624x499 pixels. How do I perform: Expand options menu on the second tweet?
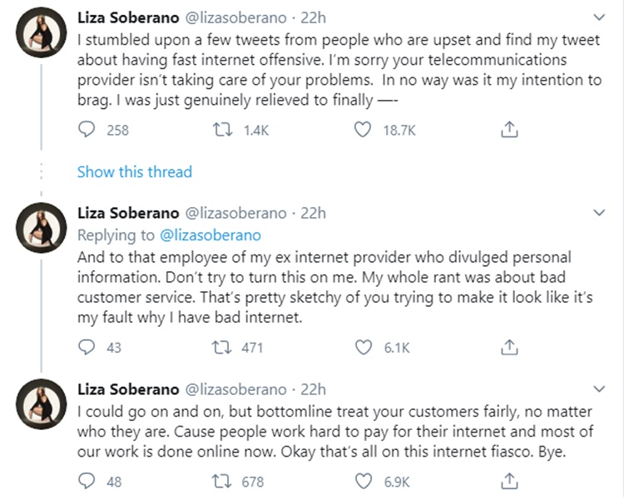click(x=598, y=214)
